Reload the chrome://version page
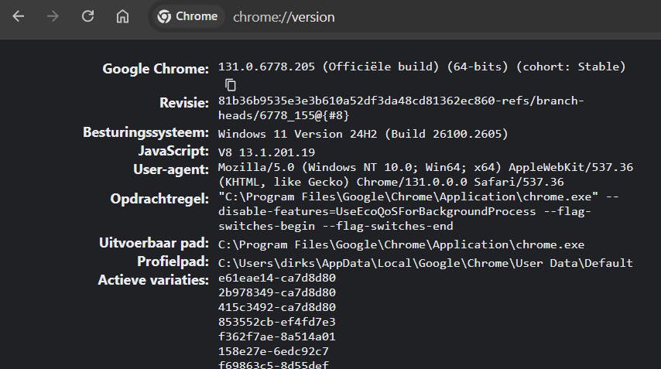 coord(87,16)
